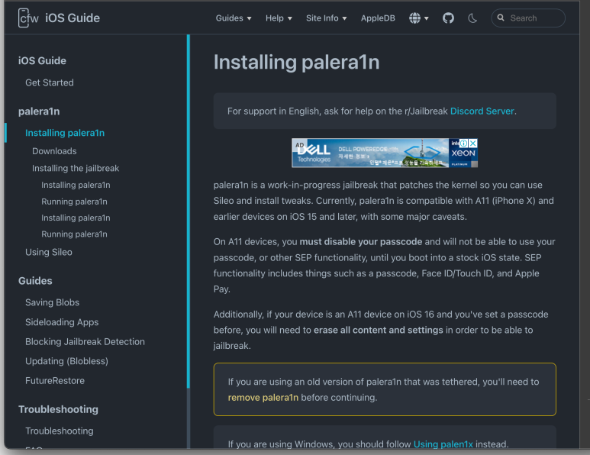Open FutureRestore guide
Viewport: 590px width, 455px height.
point(55,380)
